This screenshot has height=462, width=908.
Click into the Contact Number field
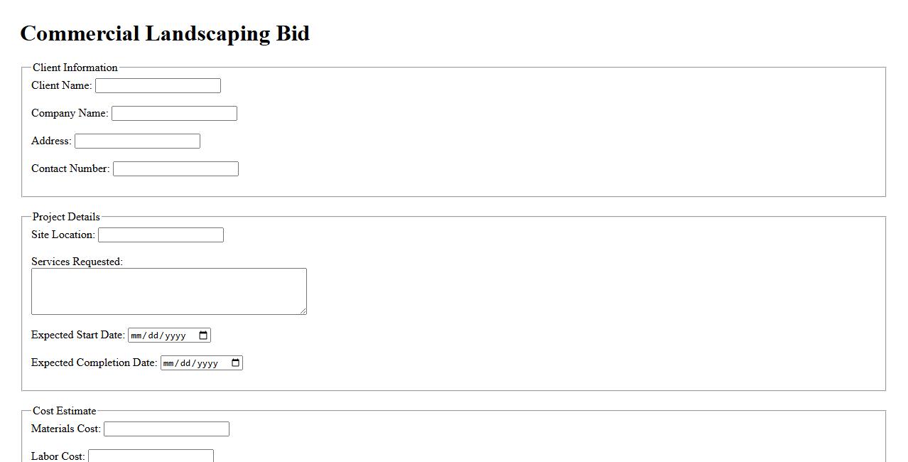tap(175, 169)
